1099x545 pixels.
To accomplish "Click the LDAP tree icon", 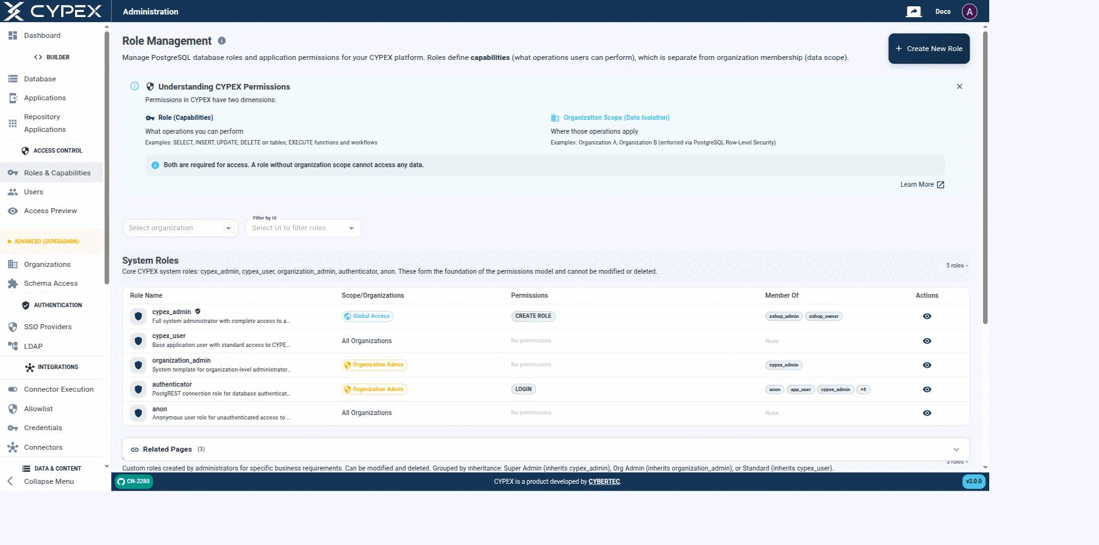I will (13, 346).
